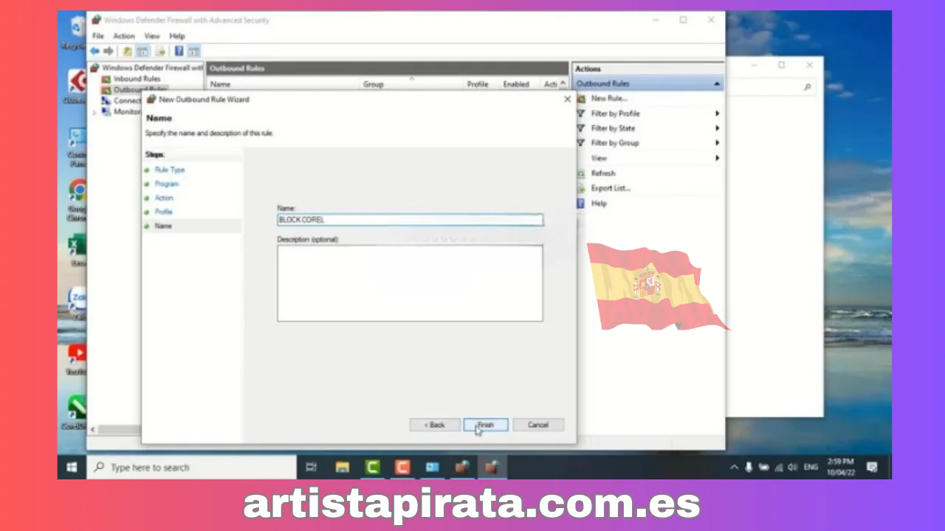Click the Cancel button in wizard
This screenshot has width=945, height=531.
538,425
